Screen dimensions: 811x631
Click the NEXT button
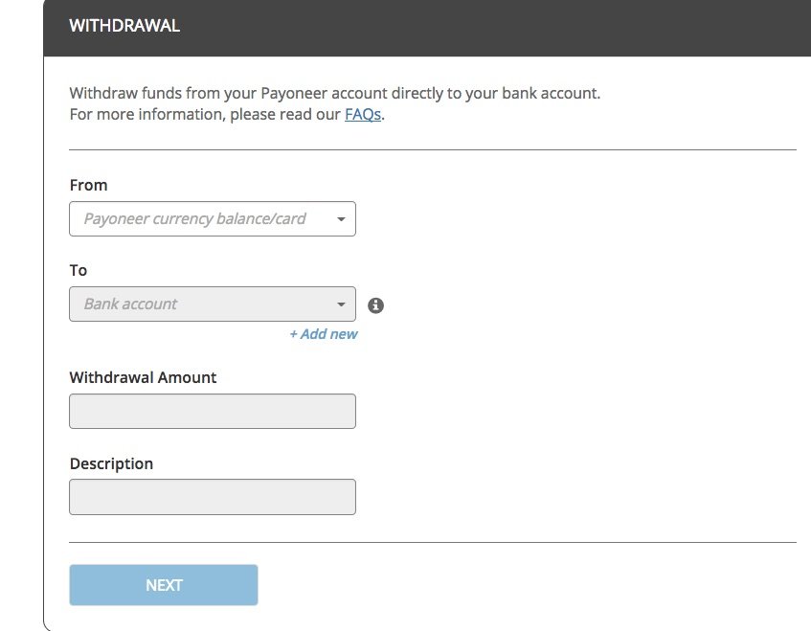(x=164, y=585)
